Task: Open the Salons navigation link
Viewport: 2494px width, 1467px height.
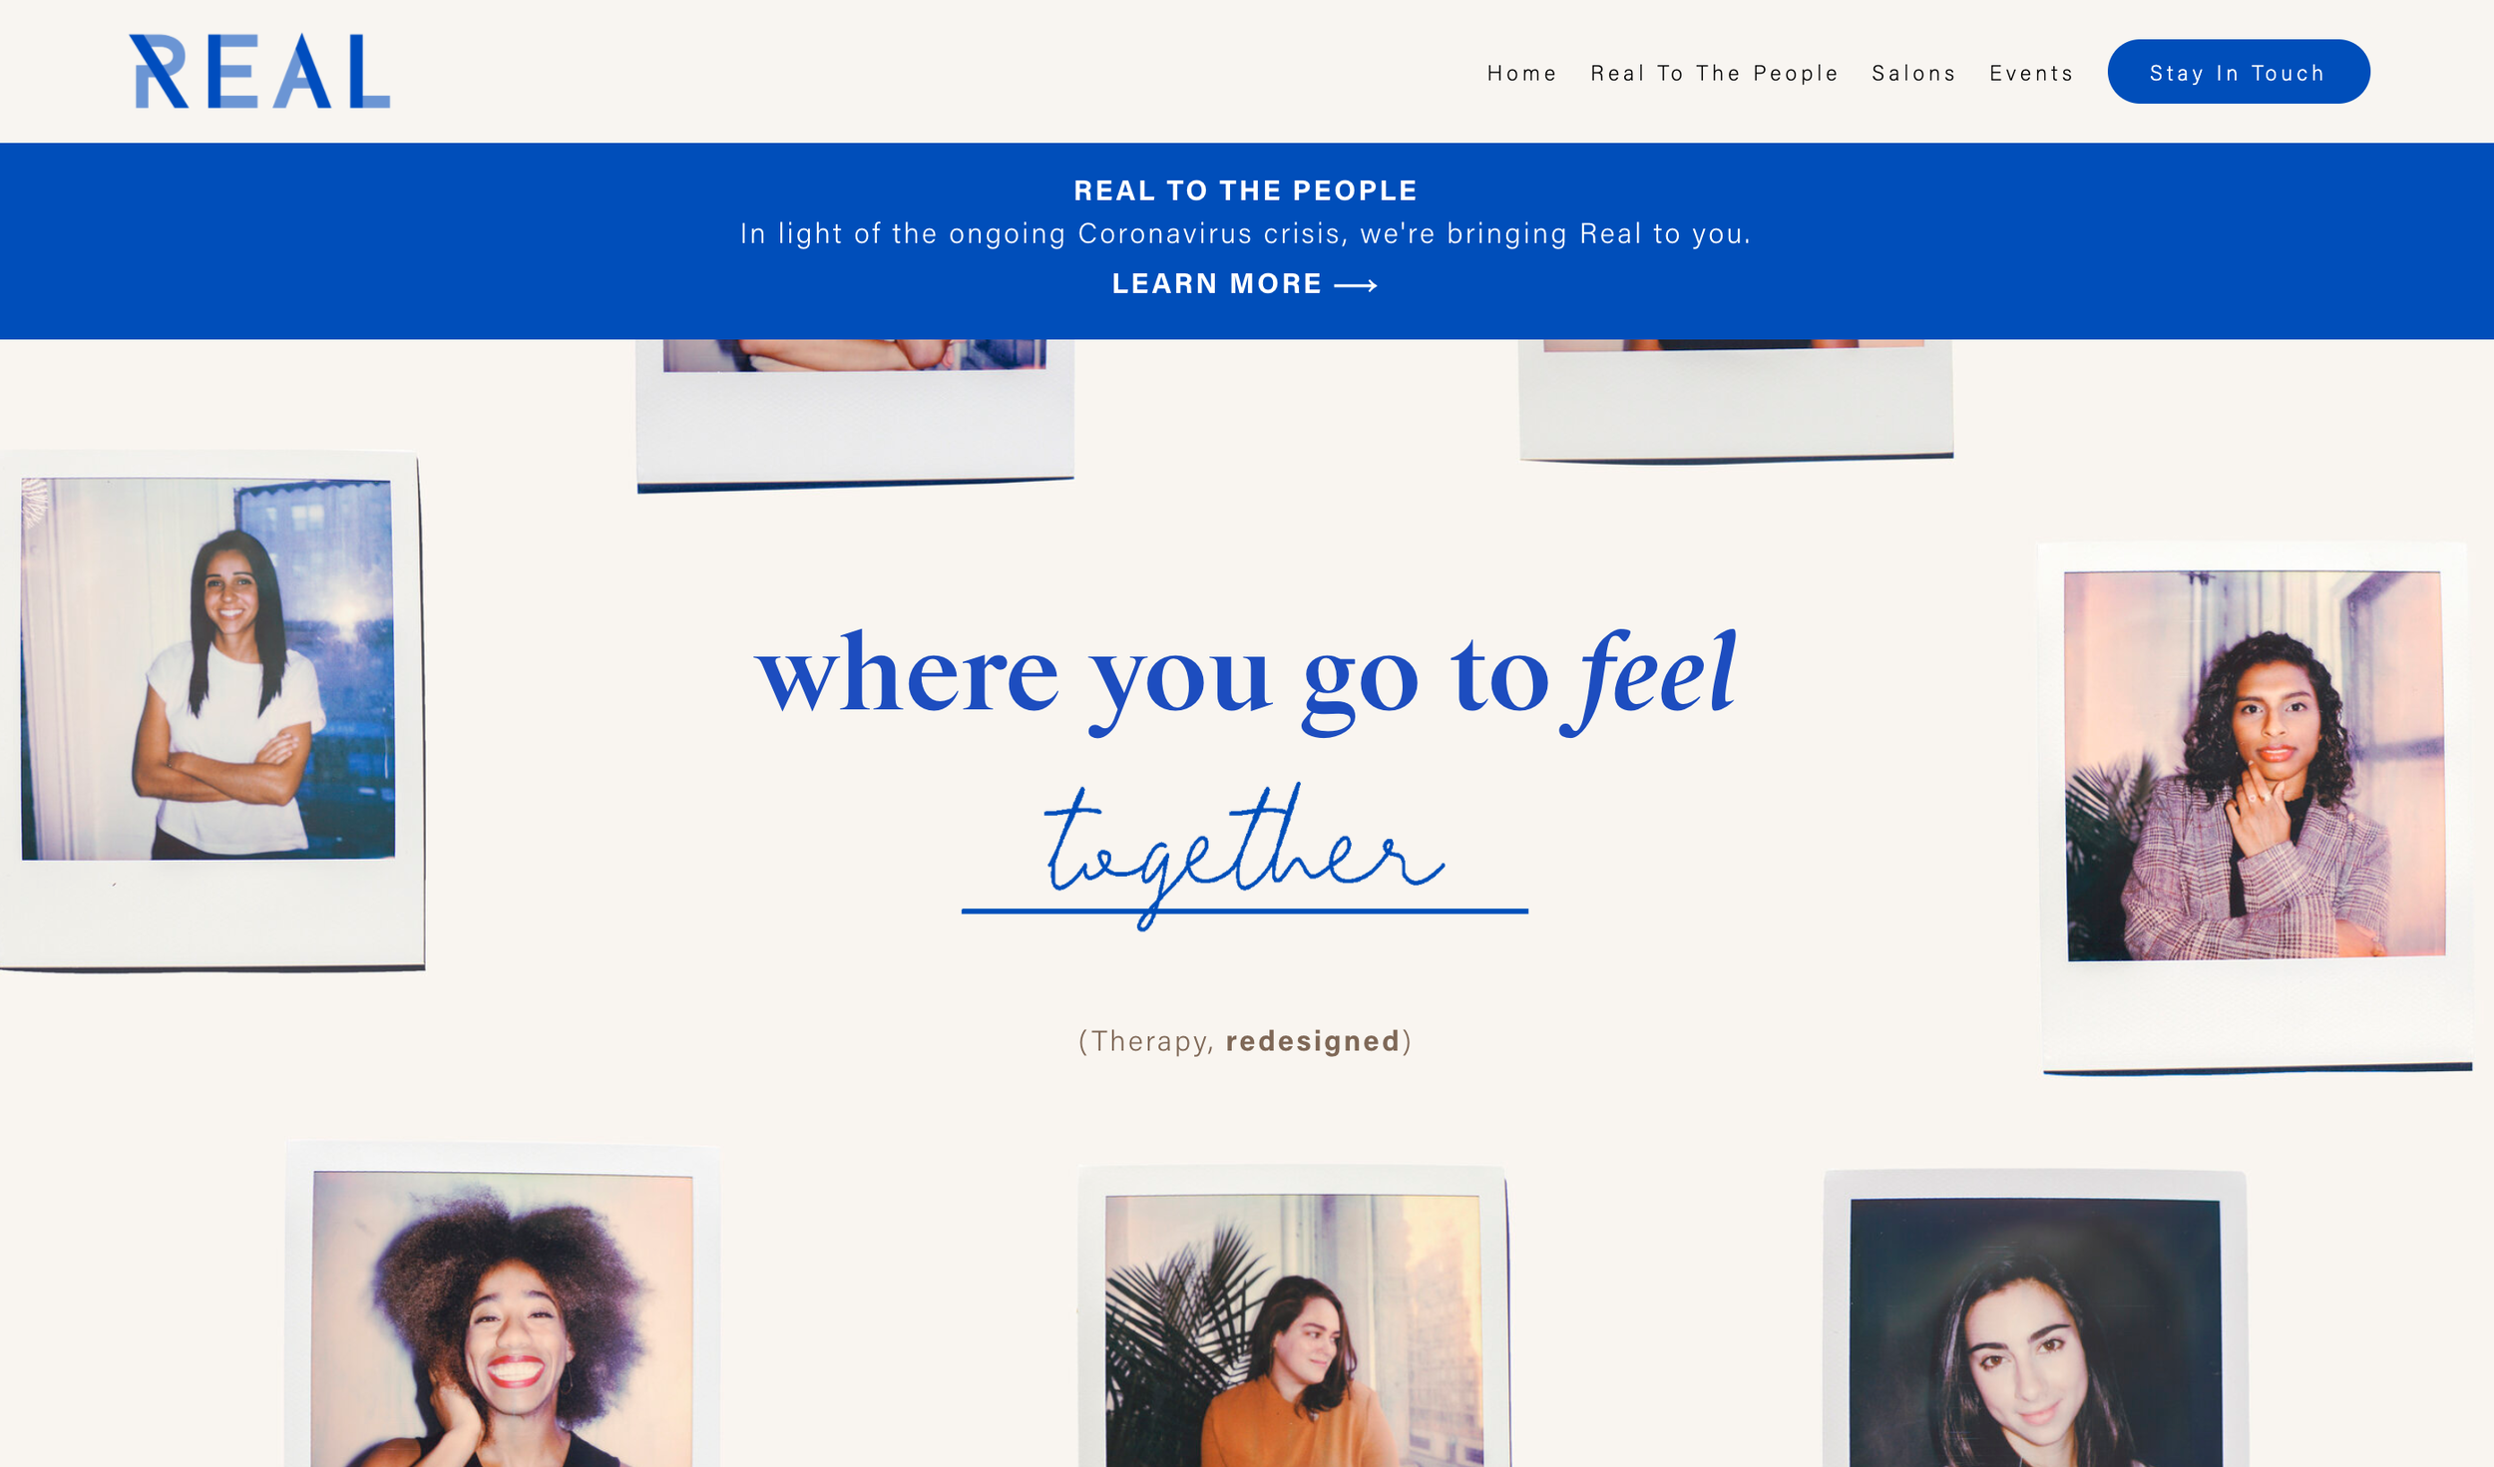Action: (1913, 73)
